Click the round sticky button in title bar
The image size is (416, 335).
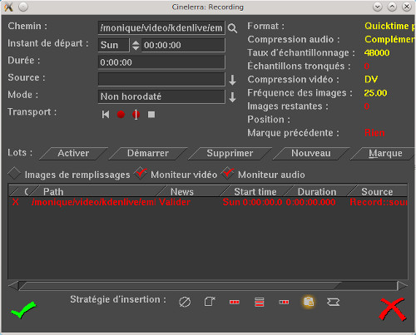click(23, 7)
